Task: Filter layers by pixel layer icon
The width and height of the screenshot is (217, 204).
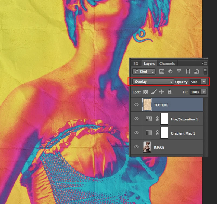Action: tap(162, 71)
